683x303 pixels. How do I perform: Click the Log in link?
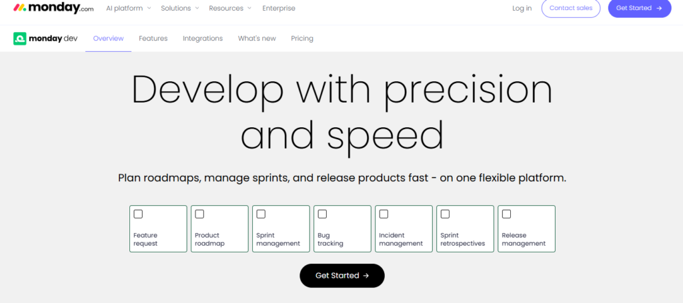[522, 8]
